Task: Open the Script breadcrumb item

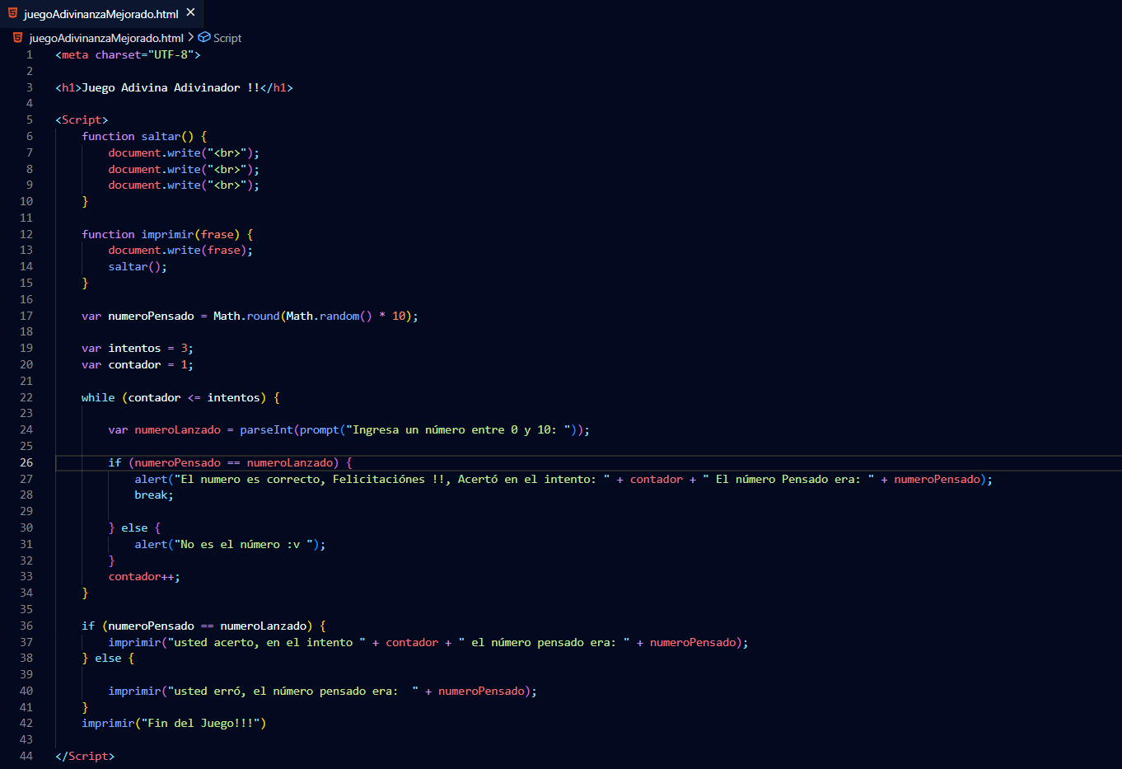Action: pyautogui.click(x=227, y=38)
